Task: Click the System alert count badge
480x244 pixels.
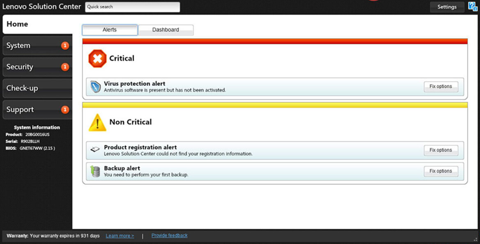Action: coord(65,46)
